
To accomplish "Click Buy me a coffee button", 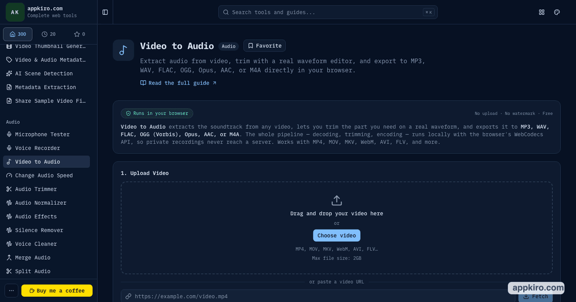I will coord(57,290).
